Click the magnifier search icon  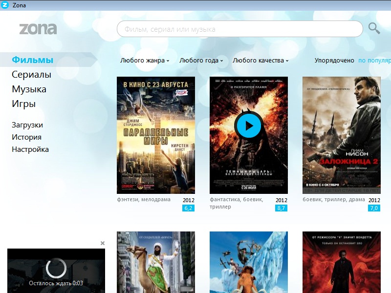[x=374, y=28]
